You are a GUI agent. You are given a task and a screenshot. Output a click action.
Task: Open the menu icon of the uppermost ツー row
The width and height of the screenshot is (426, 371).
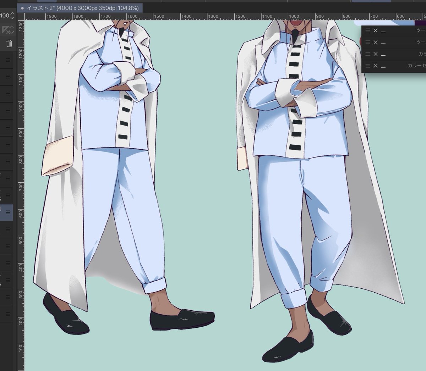[368, 31]
